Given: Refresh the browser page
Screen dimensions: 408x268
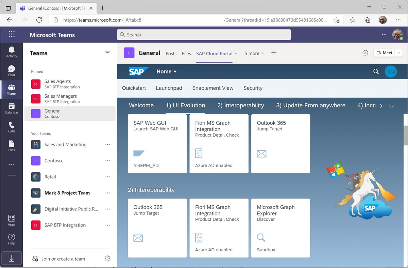Looking at the screenshot, I should 39,20.
